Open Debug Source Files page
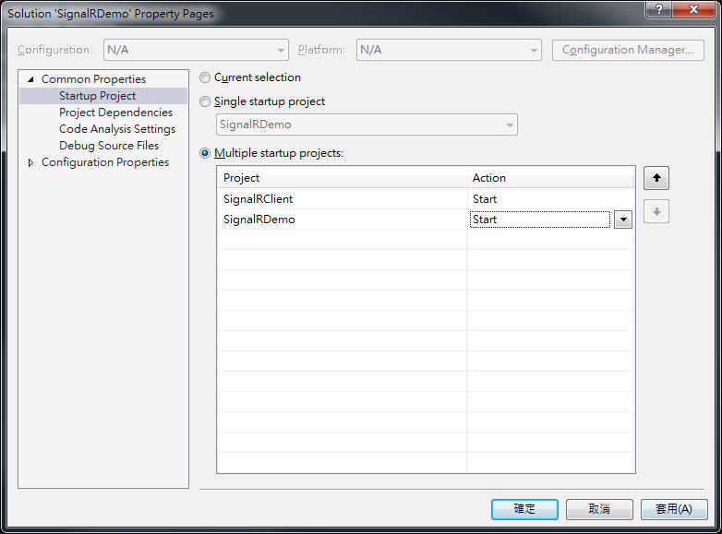This screenshot has height=534, width=722. [109, 146]
